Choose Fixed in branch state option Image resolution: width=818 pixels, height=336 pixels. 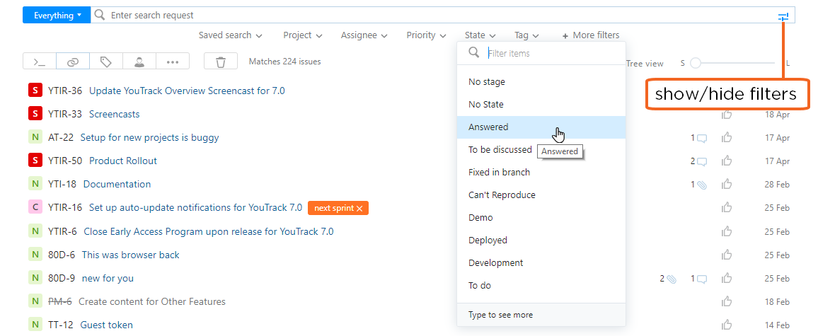pos(499,173)
